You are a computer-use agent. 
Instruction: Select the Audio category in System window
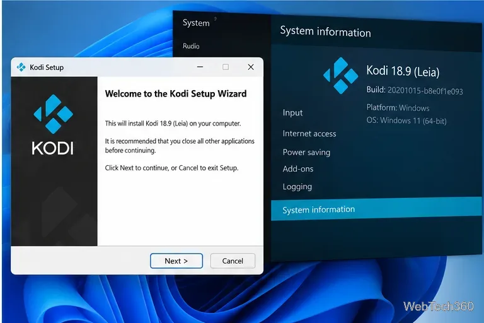pyautogui.click(x=191, y=46)
